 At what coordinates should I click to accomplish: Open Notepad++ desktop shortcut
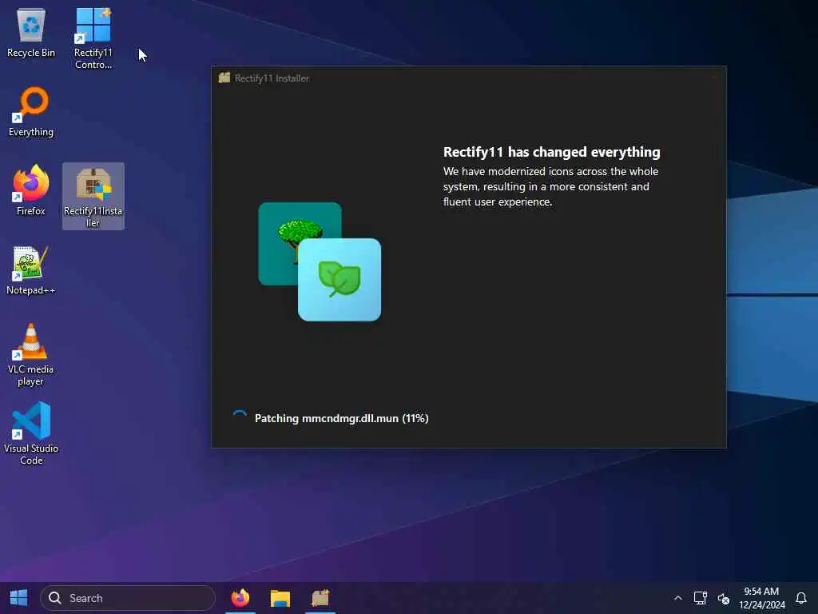tap(31, 270)
